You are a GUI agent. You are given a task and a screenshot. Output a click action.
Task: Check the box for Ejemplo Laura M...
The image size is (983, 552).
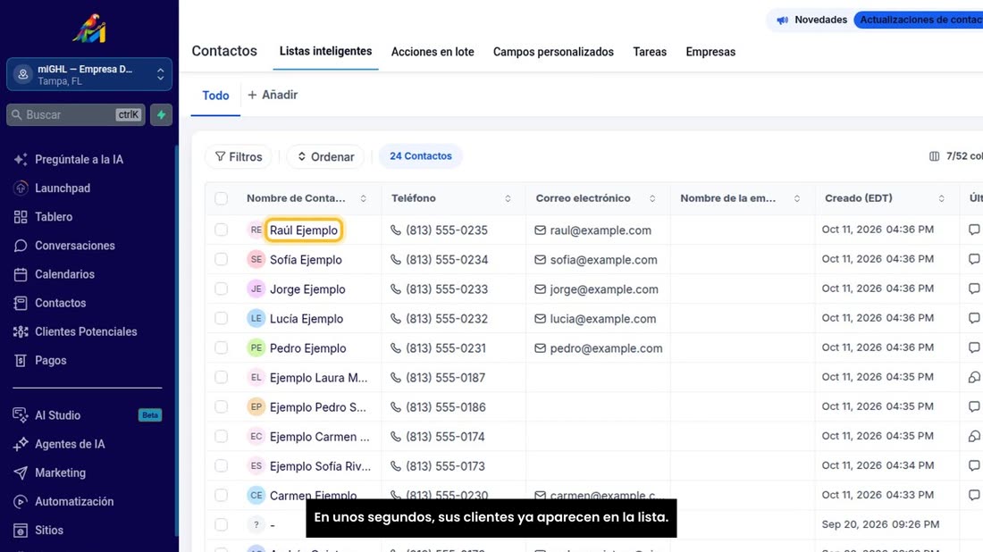(x=222, y=377)
